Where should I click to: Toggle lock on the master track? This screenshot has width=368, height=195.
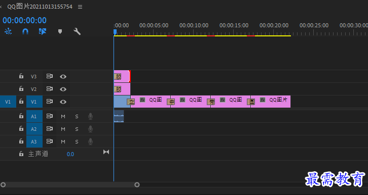pos(21,154)
